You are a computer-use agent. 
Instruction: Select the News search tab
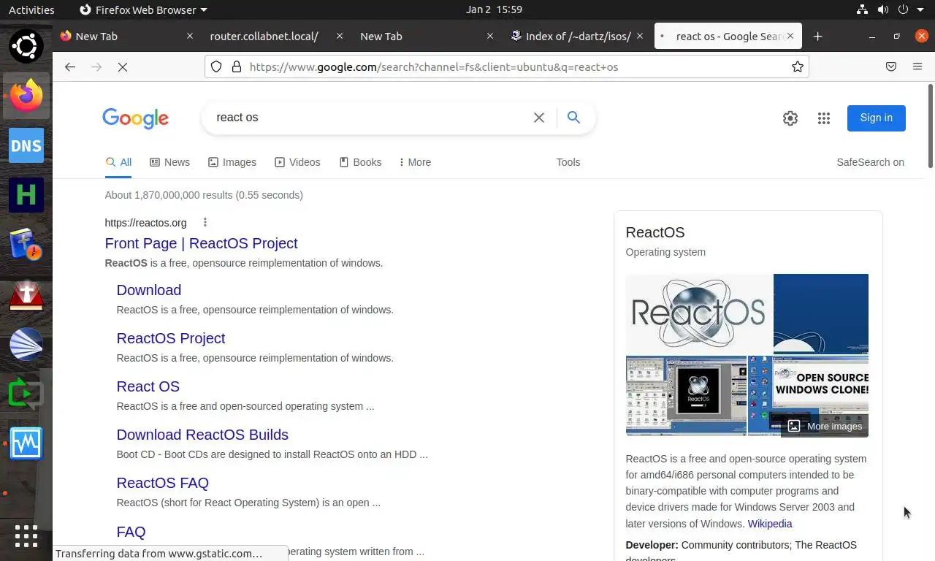(x=169, y=162)
